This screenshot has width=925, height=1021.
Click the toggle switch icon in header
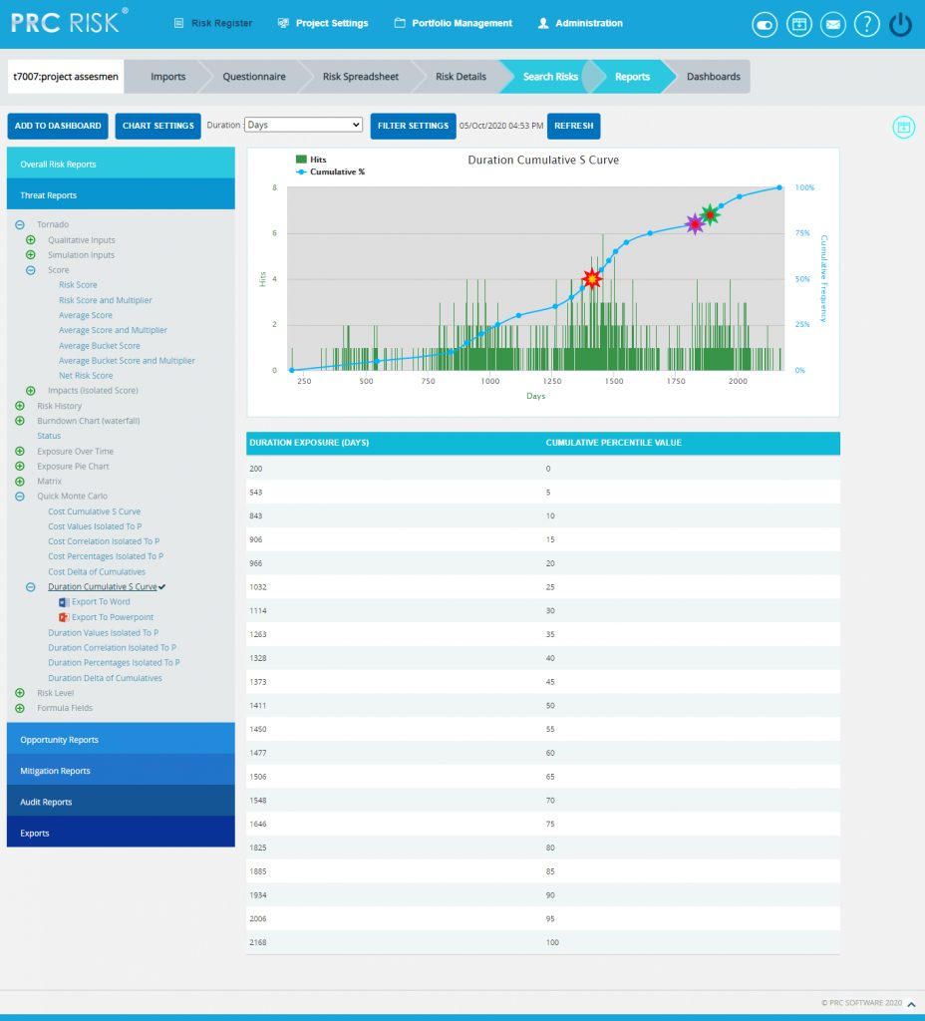pos(765,25)
